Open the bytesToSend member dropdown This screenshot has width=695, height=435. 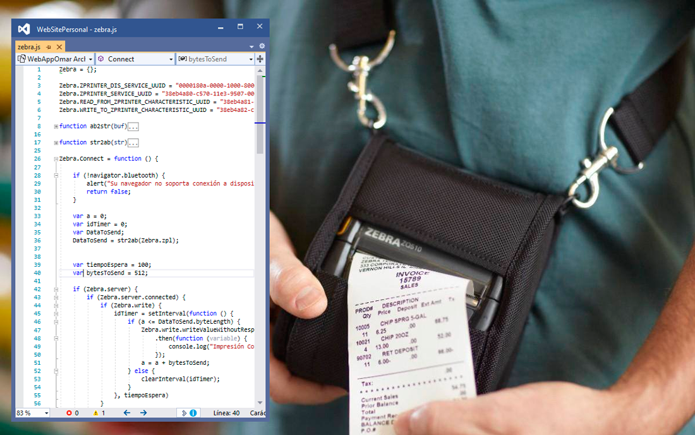(215, 59)
